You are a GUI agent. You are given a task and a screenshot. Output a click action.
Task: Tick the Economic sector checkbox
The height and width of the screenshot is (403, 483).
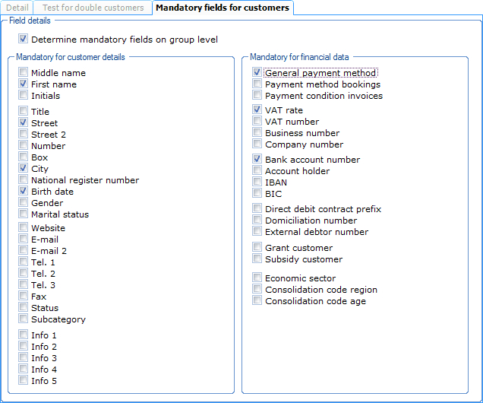pyautogui.click(x=257, y=278)
